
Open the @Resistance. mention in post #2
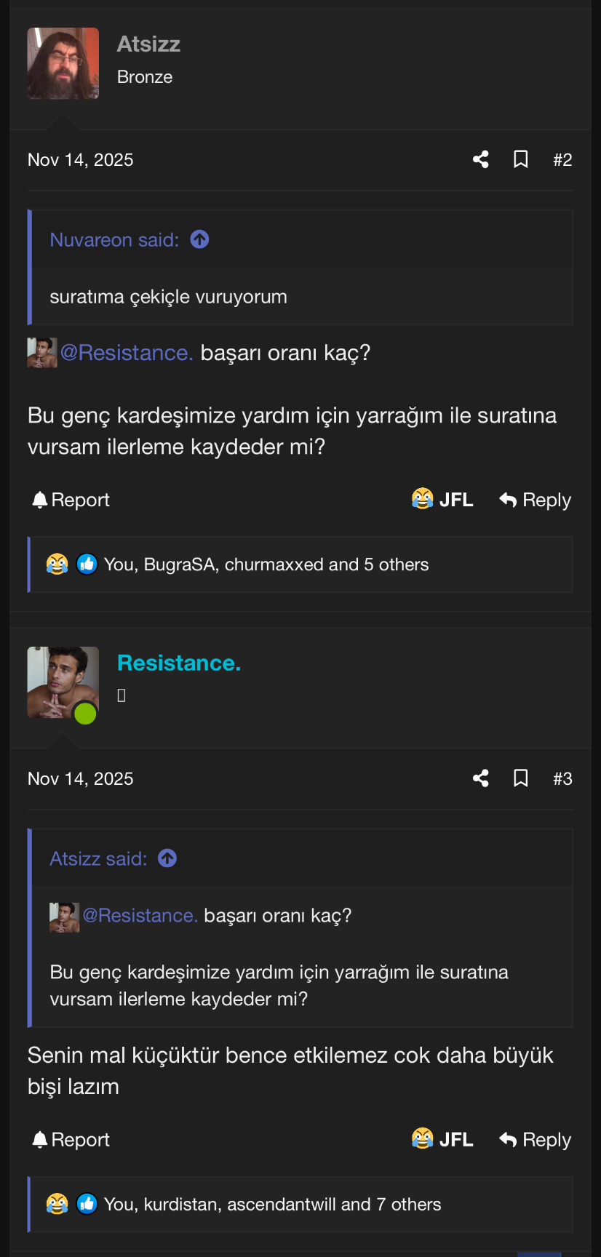[126, 353]
